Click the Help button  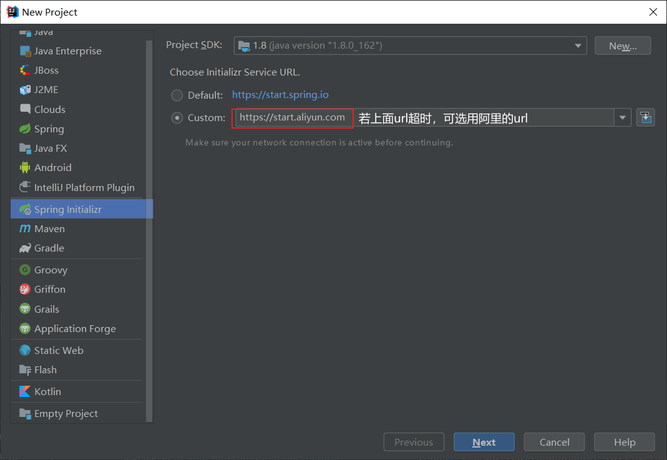(625, 442)
